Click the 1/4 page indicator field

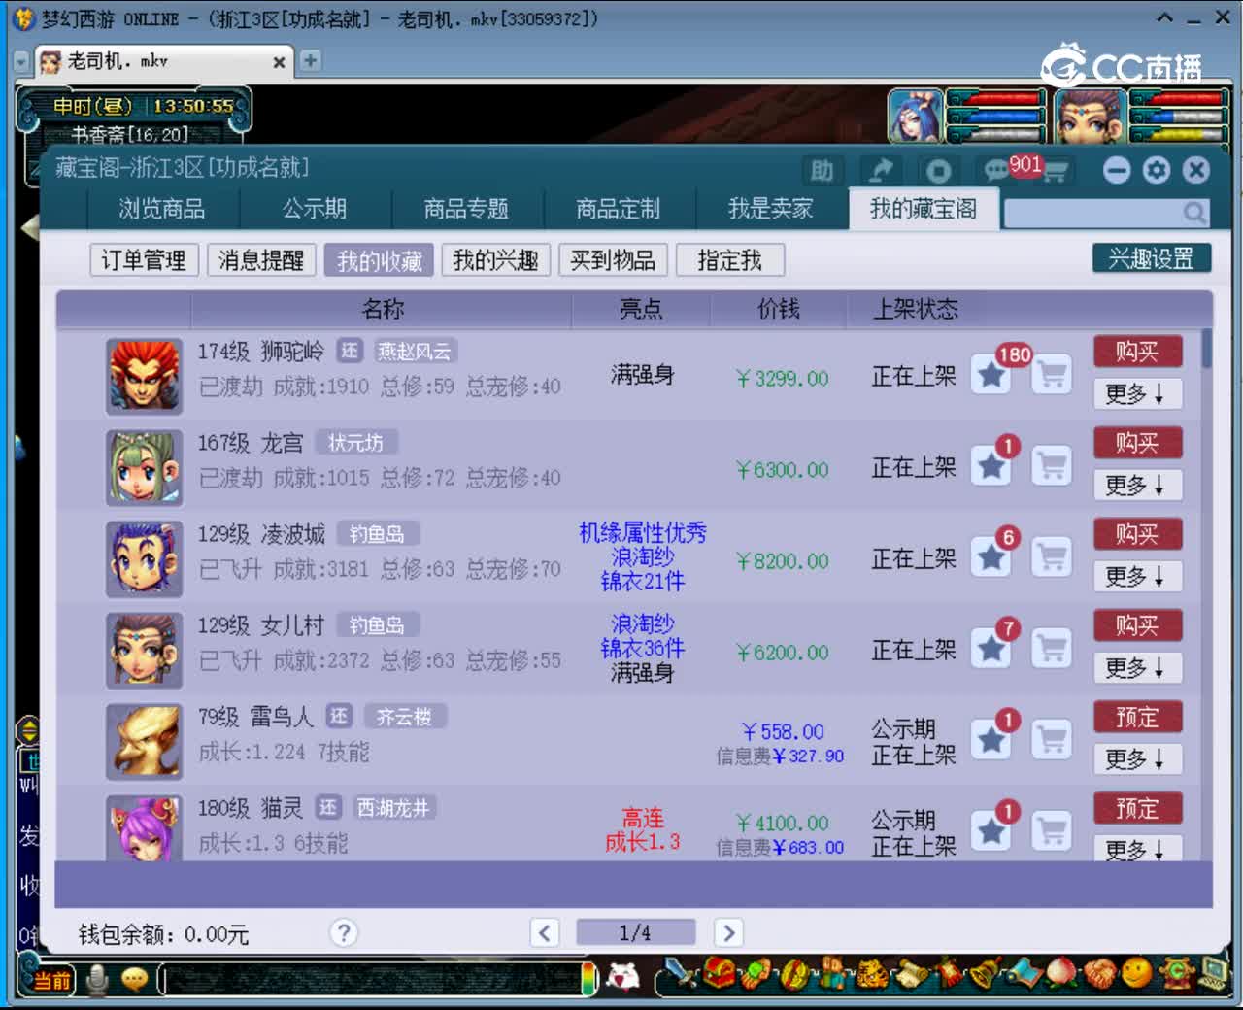636,933
